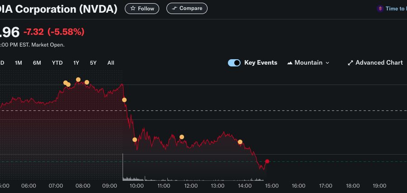Screen dimensions: 407x193
Task: Select the key event dot after 08:00
Action: pos(87,82)
